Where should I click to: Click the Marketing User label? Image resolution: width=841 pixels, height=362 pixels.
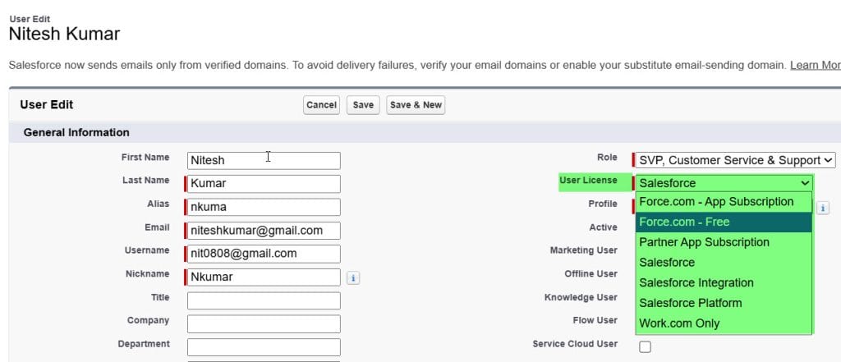point(584,250)
